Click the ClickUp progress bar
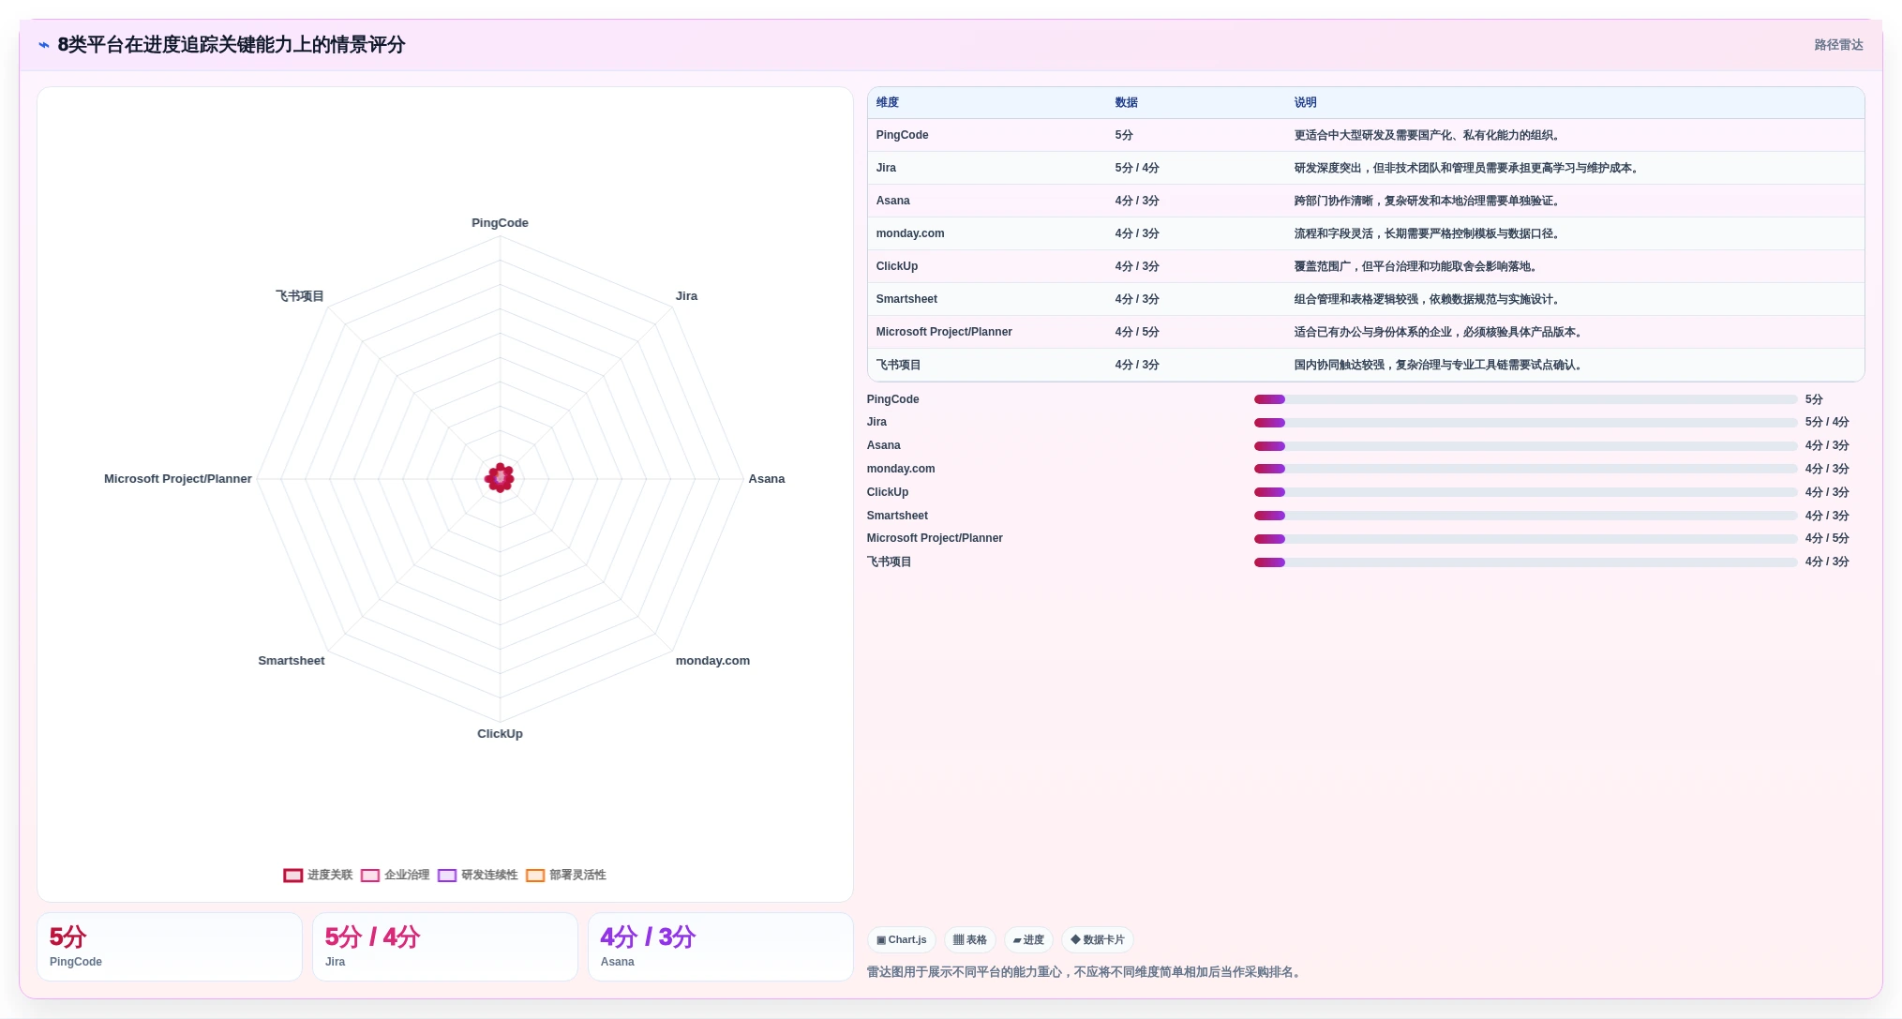Screen dimensions: 1902x1019 1525,492
